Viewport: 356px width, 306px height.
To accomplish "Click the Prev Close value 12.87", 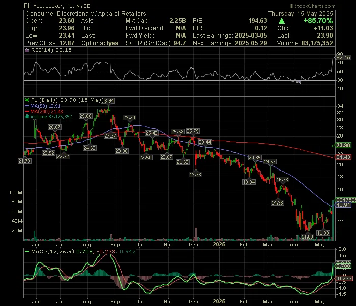I will click(x=67, y=43).
